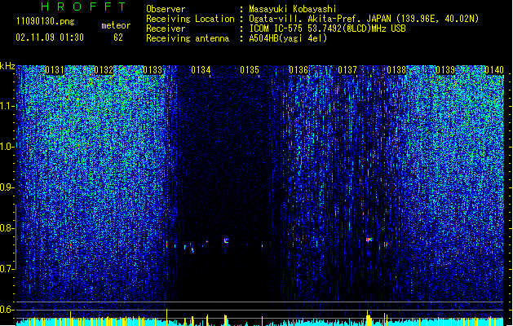513x326 pixels.
Task: Click the 0135 time marker
Action: tap(250, 70)
